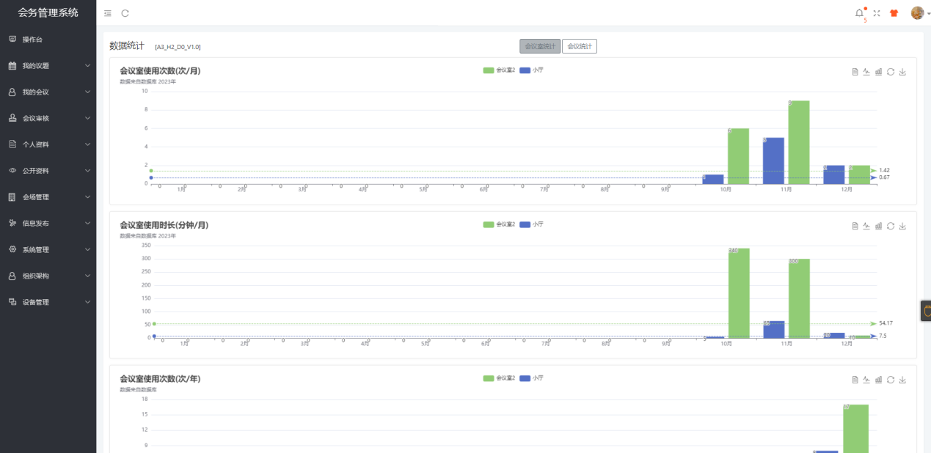Click the refresh icon in the top bar
The height and width of the screenshot is (453, 931).
[x=125, y=13]
